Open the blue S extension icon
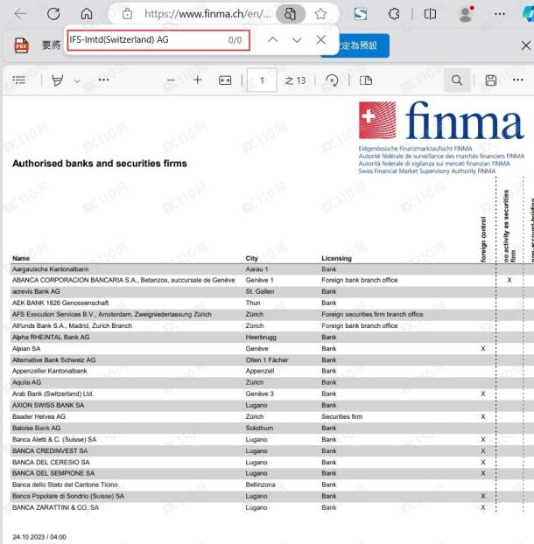 click(x=361, y=14)
